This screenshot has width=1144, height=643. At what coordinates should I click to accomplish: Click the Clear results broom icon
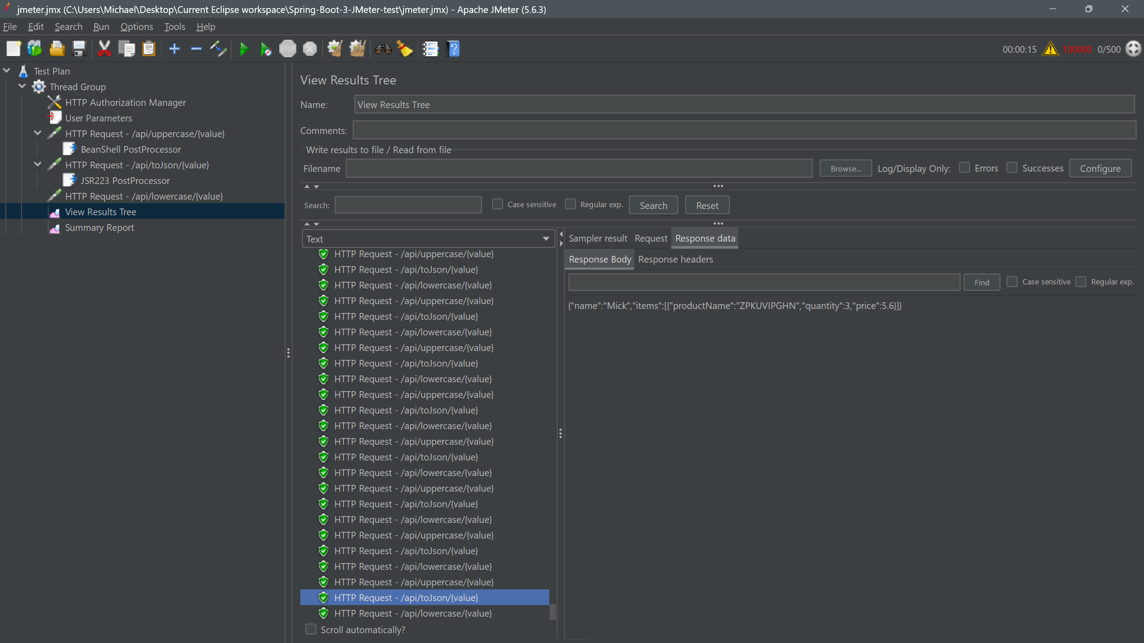pyautogui.click(x=335, y=49)
